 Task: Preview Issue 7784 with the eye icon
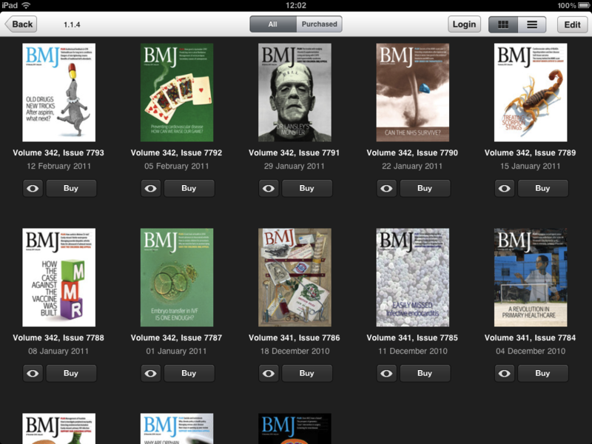click(505, 373)
